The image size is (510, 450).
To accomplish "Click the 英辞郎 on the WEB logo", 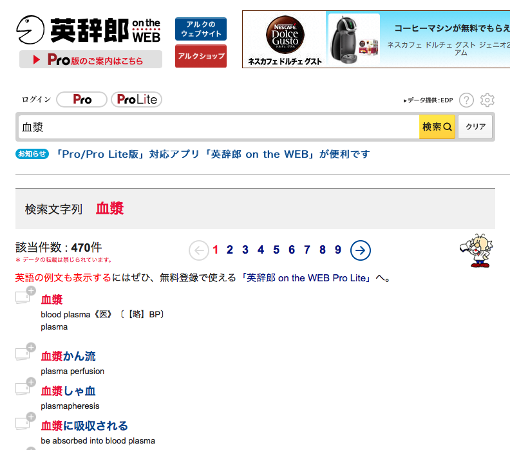I will 88,30.
